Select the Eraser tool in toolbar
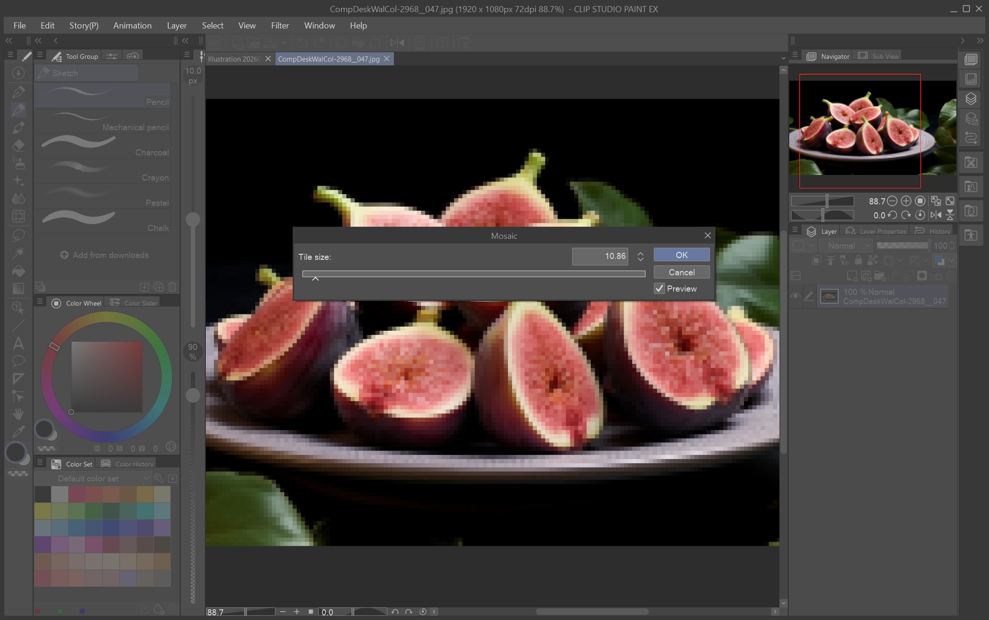 pos(18,145)
